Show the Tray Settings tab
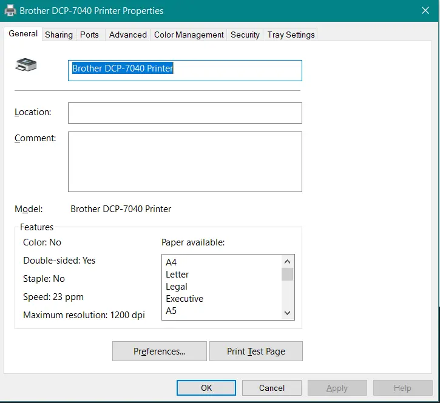This screenshot has height=403, width=440. [291, 35]
